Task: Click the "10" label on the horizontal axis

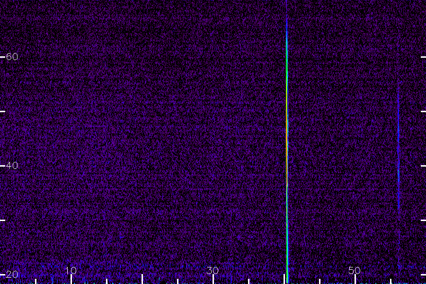Action: [x=71, y=270]
